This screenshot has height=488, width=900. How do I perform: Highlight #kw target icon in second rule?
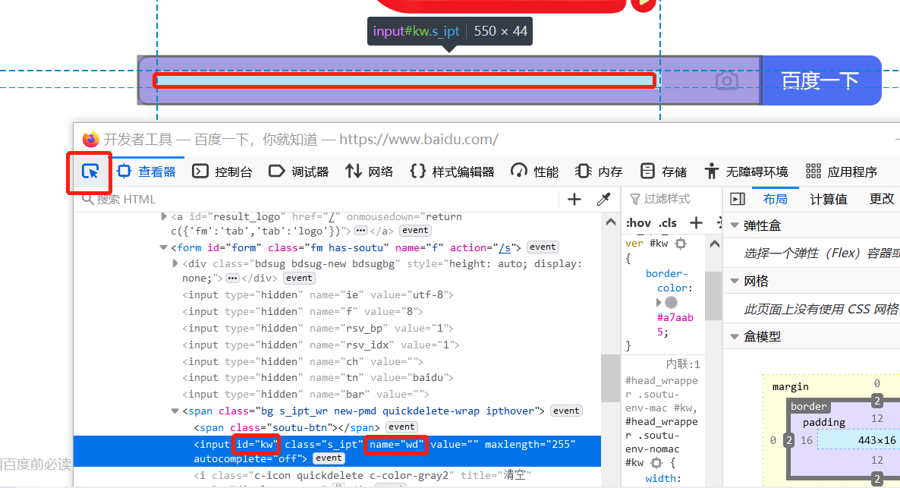click(x=656, y=463)
